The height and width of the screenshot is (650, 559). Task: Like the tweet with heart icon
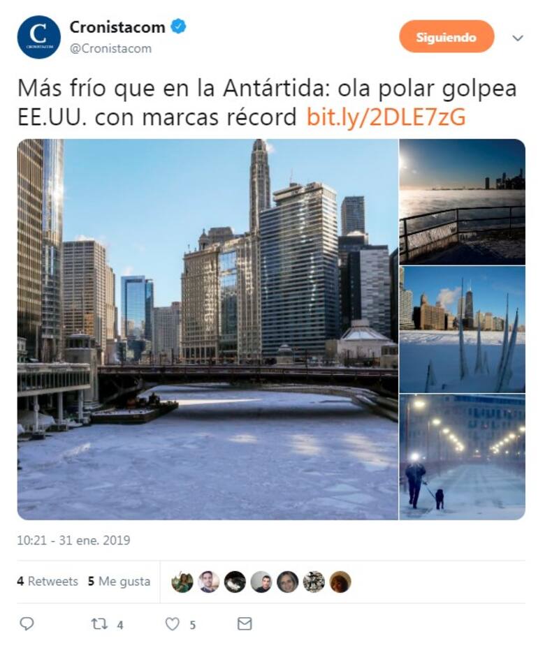pos(172,624)
